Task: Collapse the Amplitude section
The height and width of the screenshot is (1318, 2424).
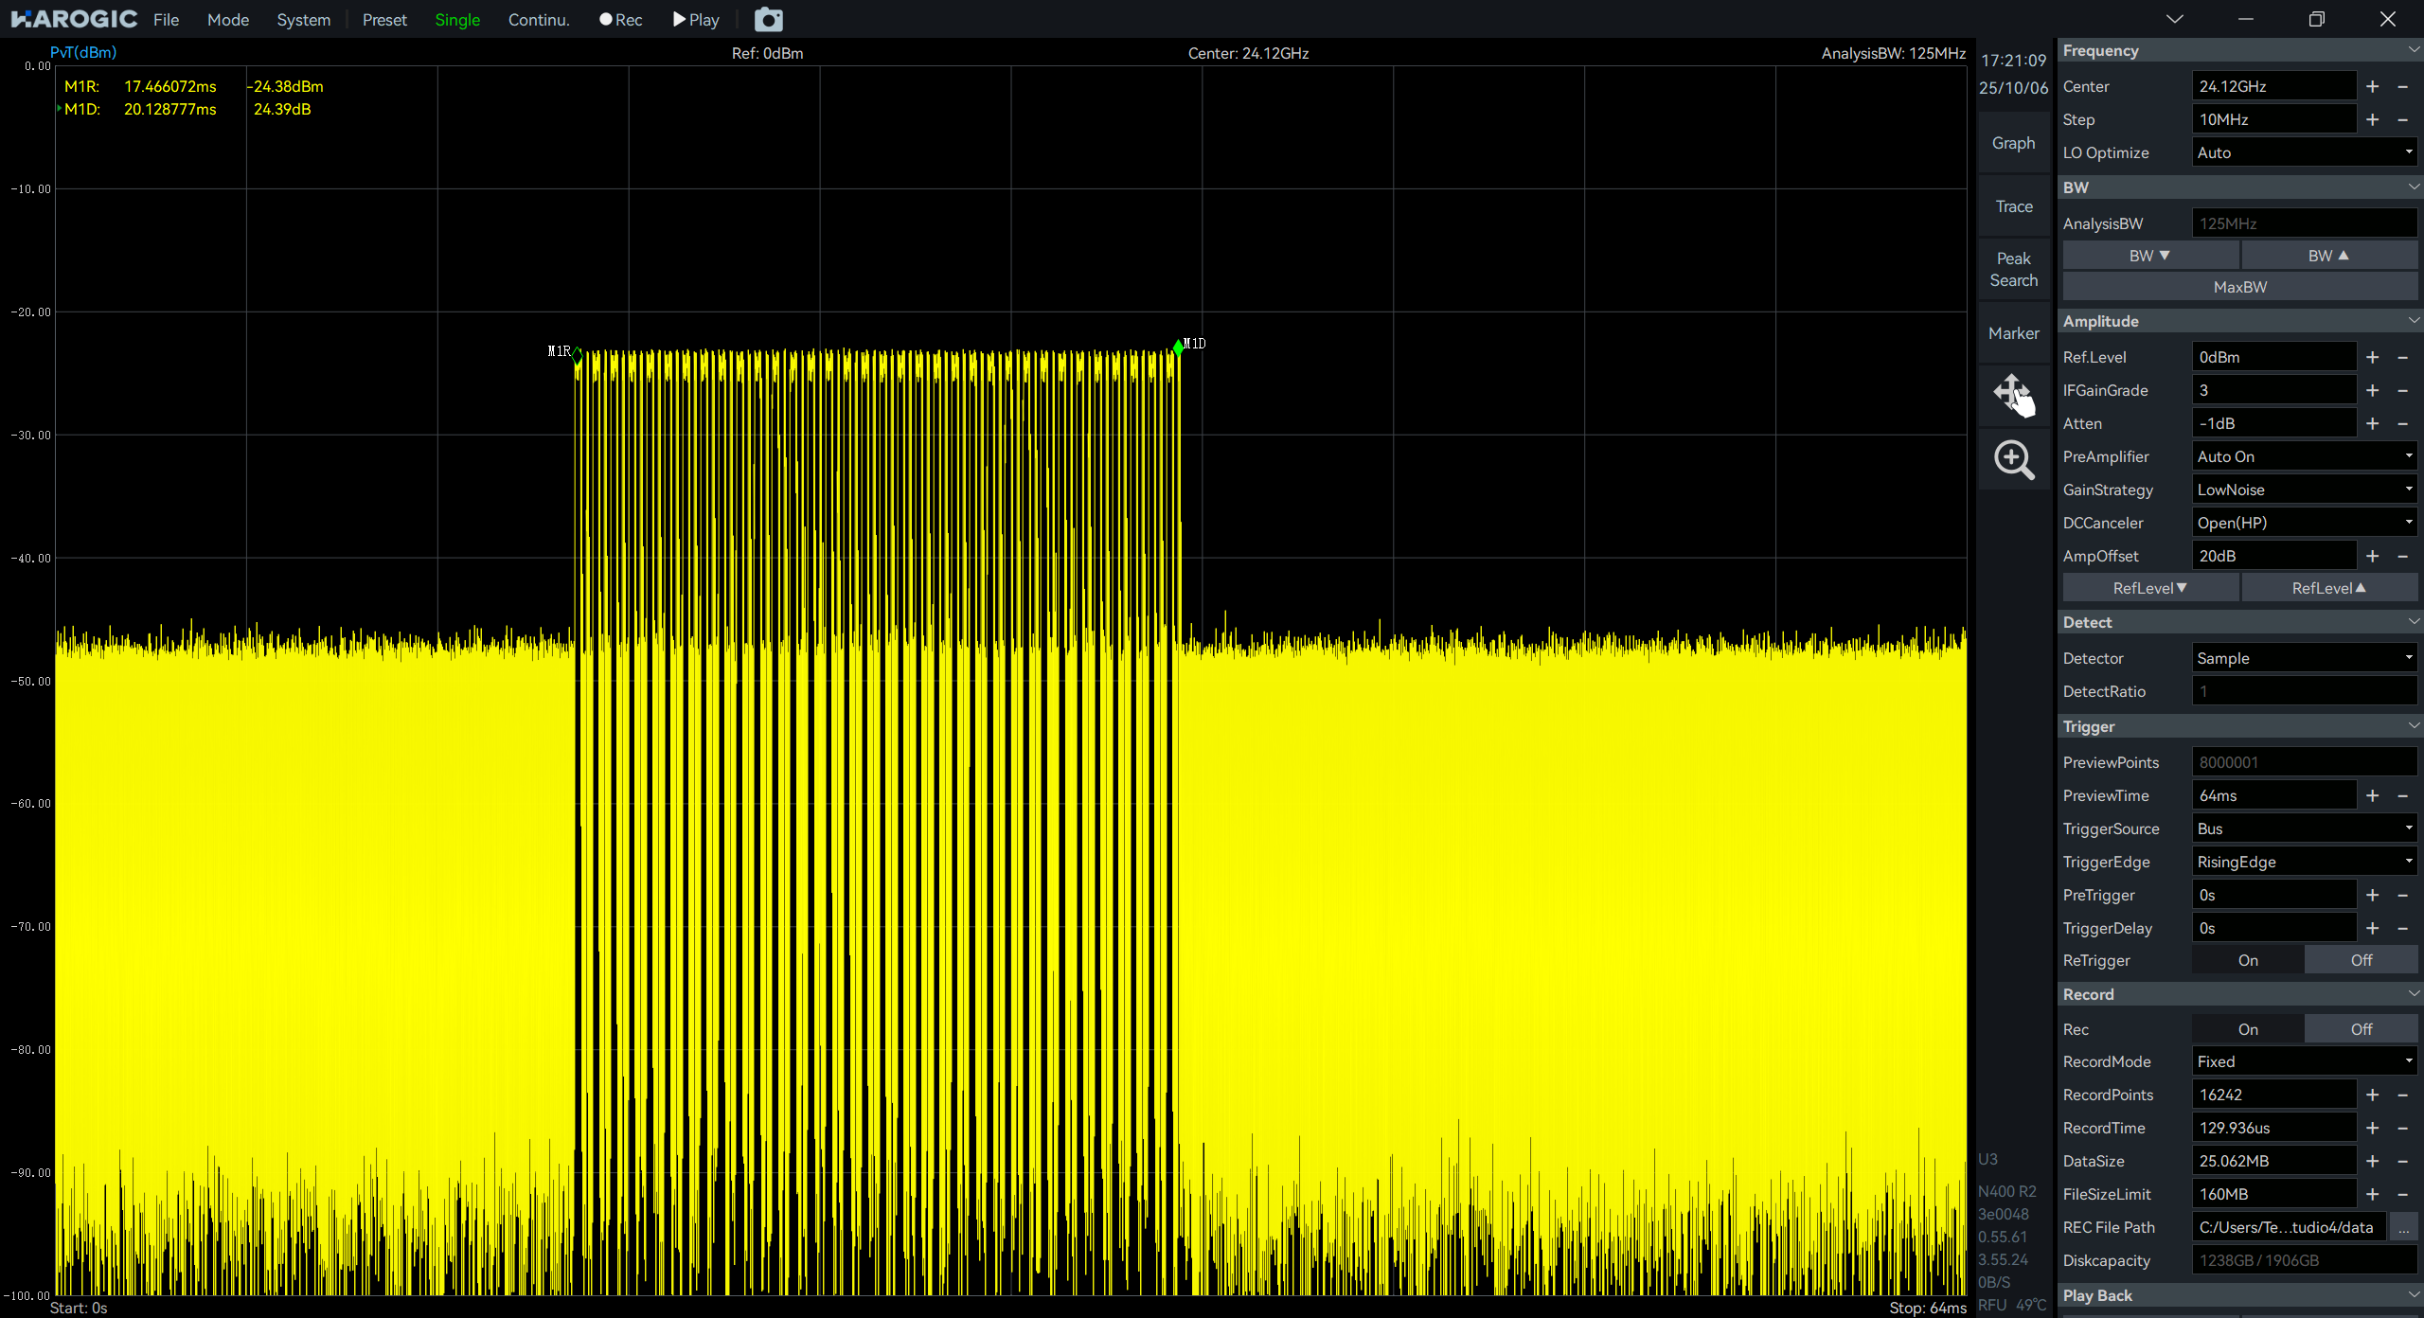Action: click(x=2413, y=321)
